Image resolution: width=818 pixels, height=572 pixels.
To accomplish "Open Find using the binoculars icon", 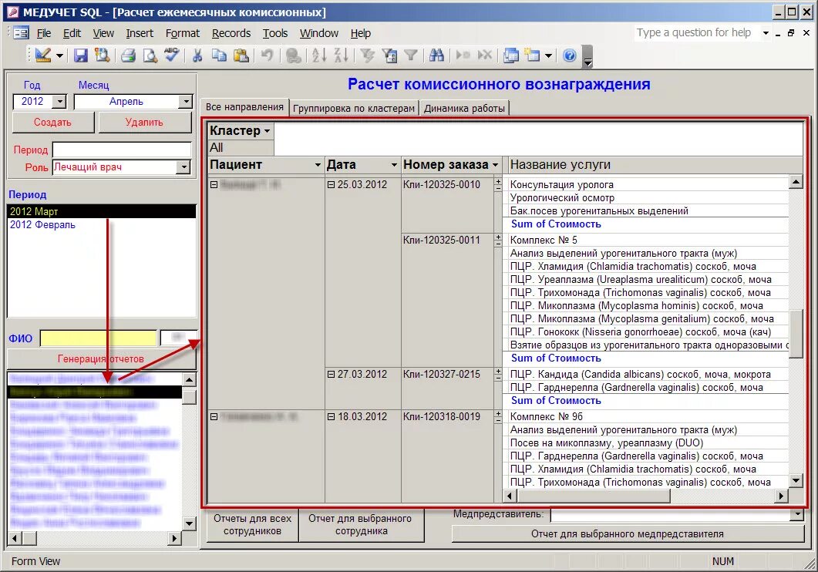I will 436,56.
